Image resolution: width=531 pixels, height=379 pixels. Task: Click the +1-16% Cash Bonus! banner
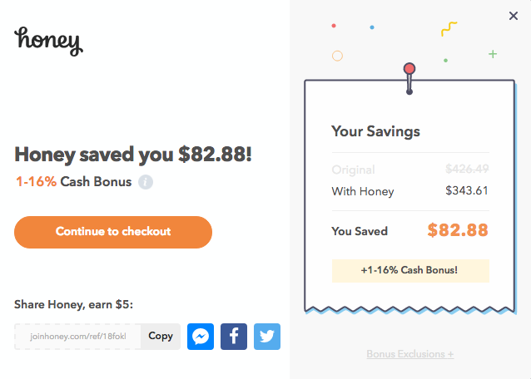click(410, 270)
